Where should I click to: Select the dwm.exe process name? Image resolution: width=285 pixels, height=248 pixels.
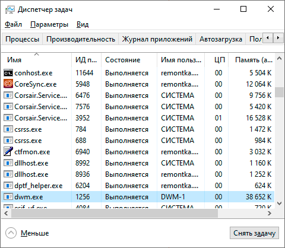point(28,197)
